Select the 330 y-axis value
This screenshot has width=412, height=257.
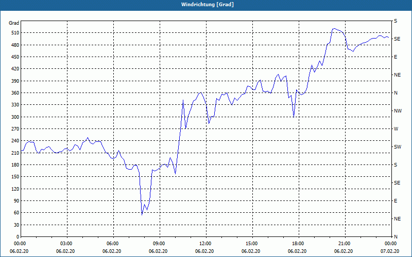15,105
